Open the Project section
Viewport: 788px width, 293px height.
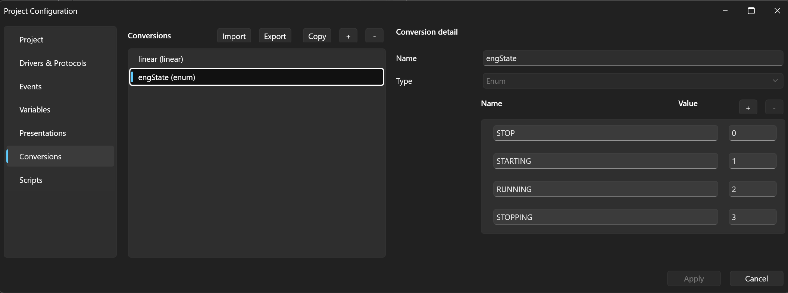60,40
